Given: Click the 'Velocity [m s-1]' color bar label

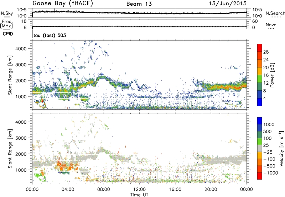Looking at the screenshot, I should 281,148.
